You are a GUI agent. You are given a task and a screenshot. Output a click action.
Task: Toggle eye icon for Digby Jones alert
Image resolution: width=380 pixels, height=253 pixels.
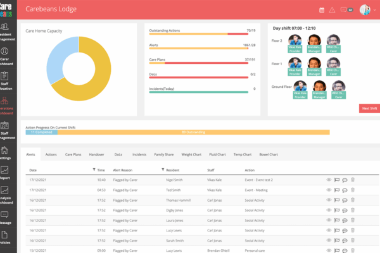329,210
